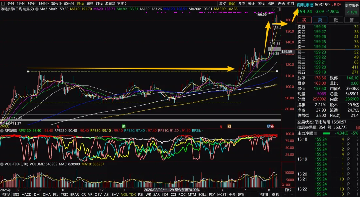Open the 指标A indicator group menu

6,194
